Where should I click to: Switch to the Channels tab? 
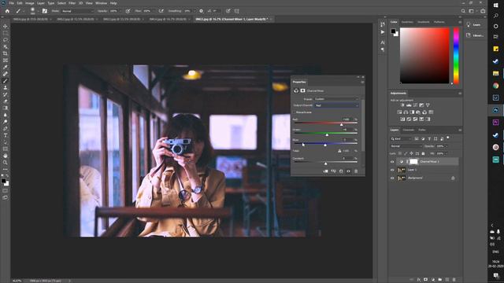(x=409, y=130)
